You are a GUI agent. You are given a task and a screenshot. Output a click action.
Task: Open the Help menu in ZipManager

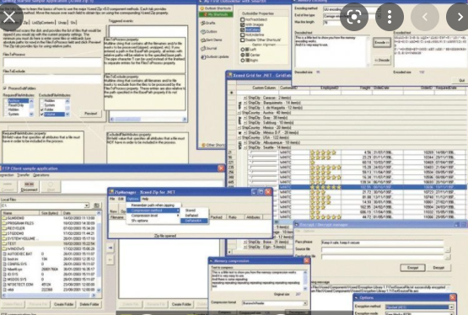coord(145,199)
